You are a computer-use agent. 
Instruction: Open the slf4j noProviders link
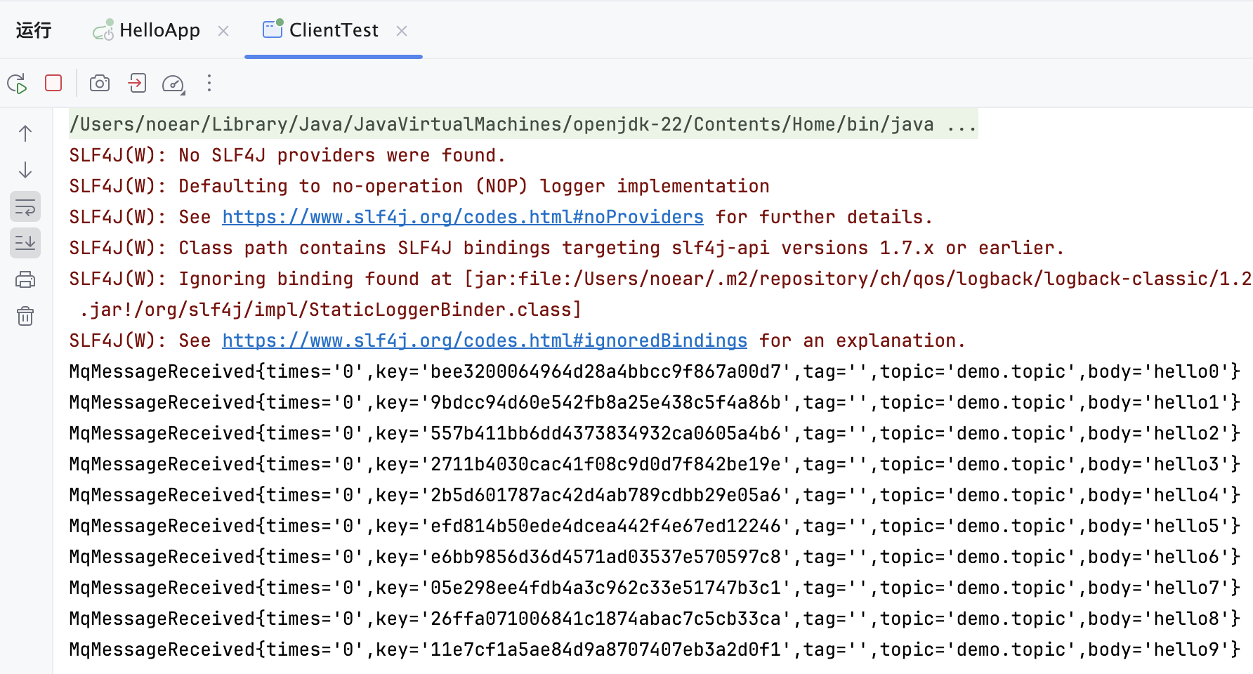pyautogui.click(x=463, y=217)
